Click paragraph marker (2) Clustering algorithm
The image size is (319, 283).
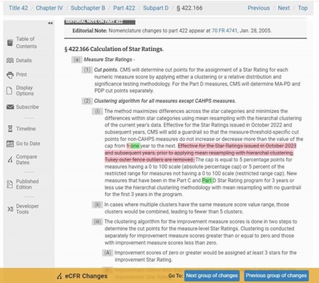pyautogui.click(x=87, y=101)
